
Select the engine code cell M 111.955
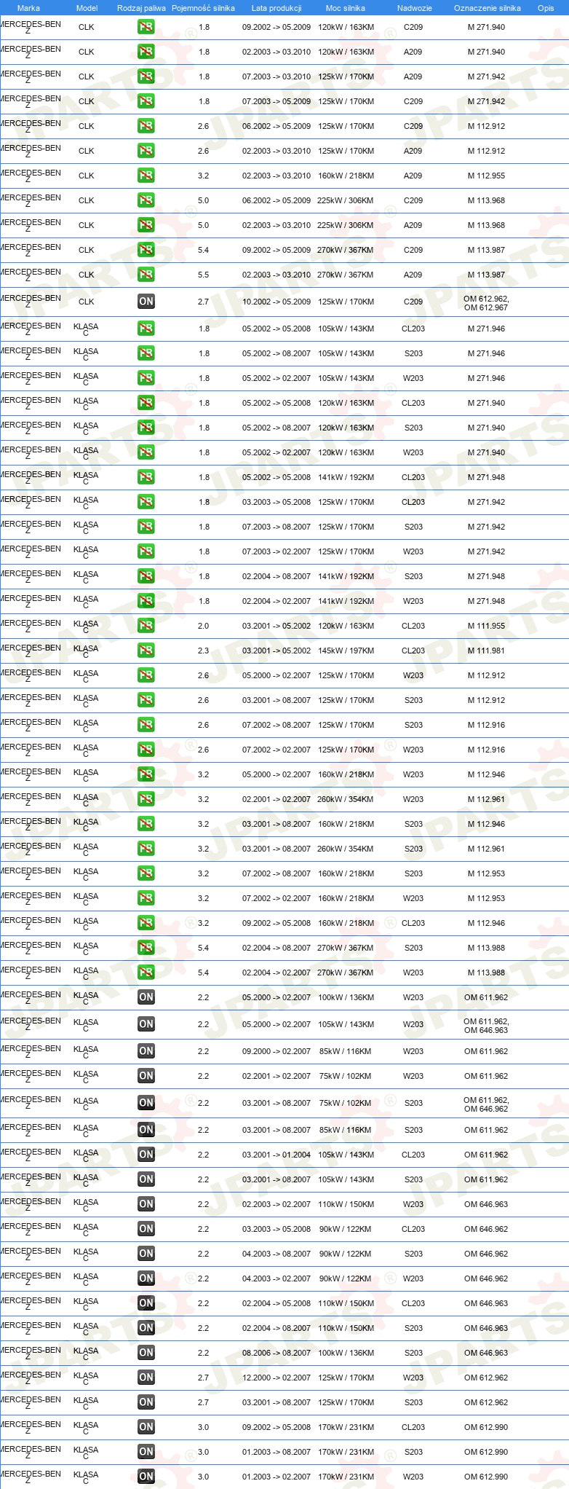click(x=486, y=626)
